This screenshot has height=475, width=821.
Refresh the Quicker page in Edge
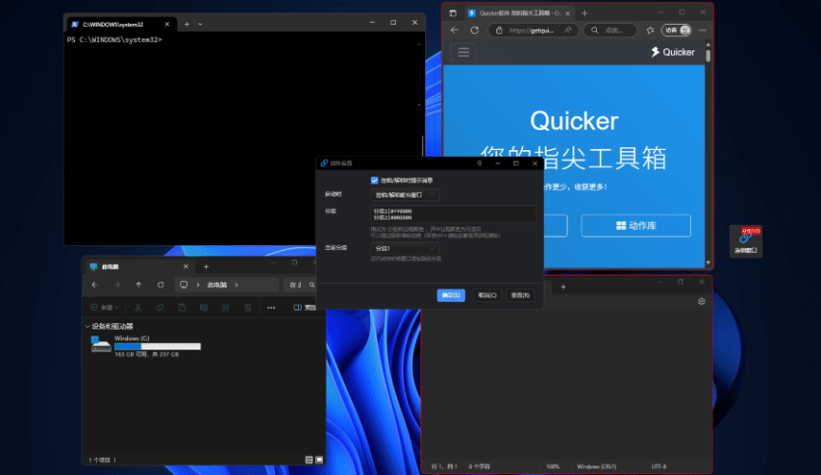(475, 30)
